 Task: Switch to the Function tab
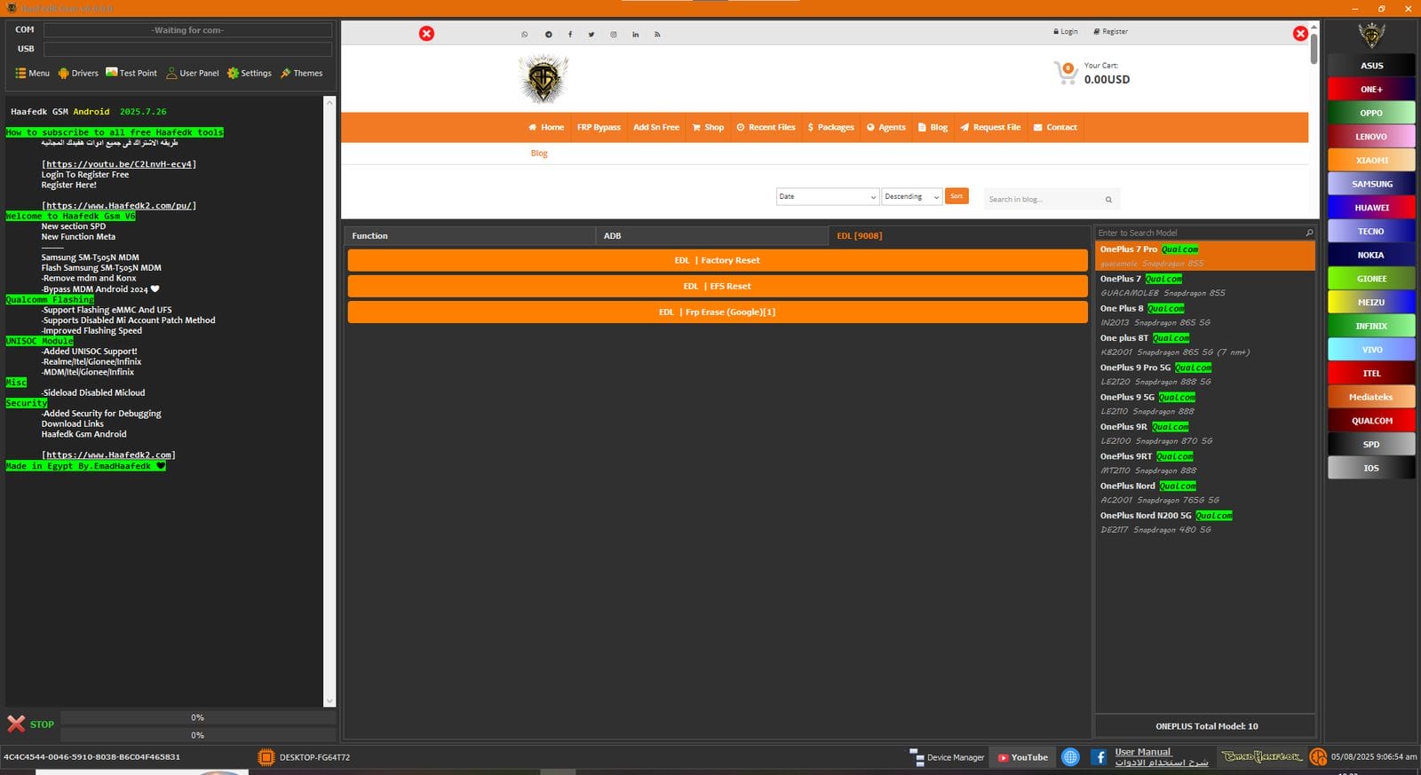click(470, 236)
